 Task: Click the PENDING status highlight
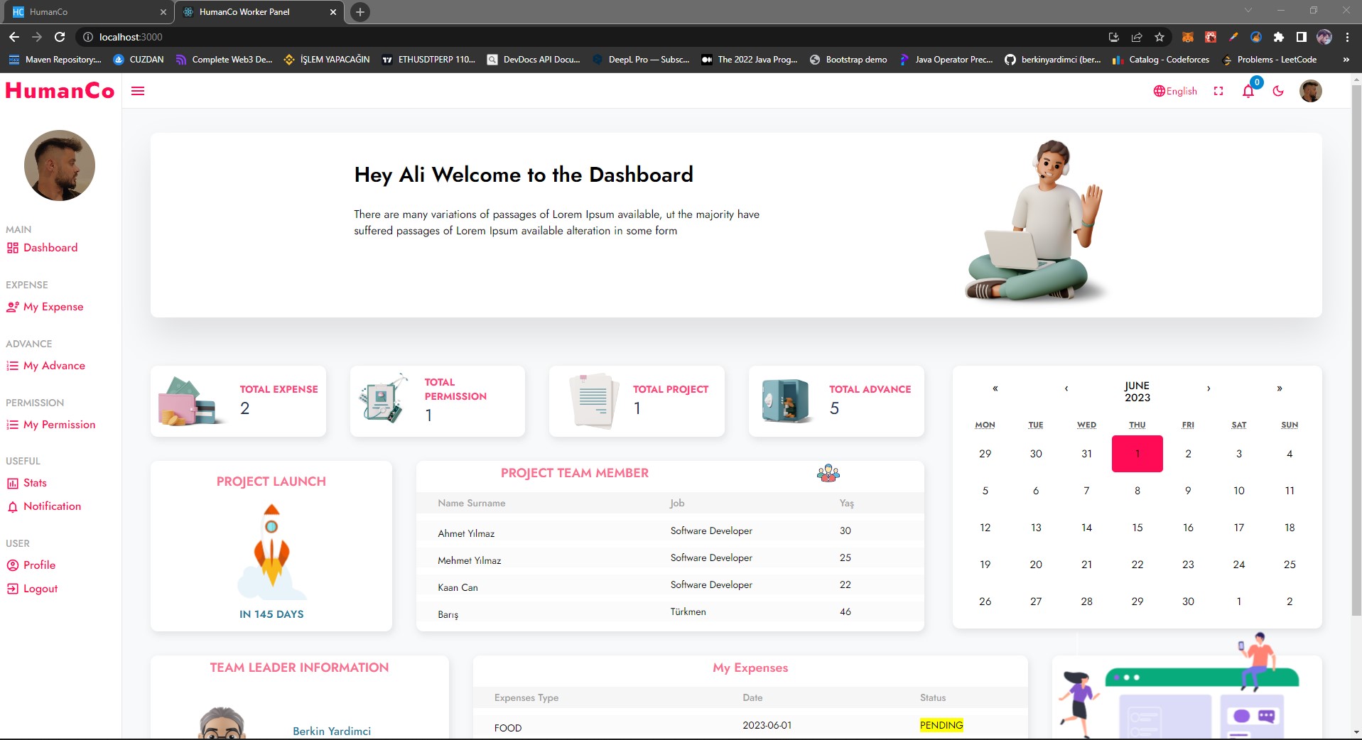coord(941,725)
